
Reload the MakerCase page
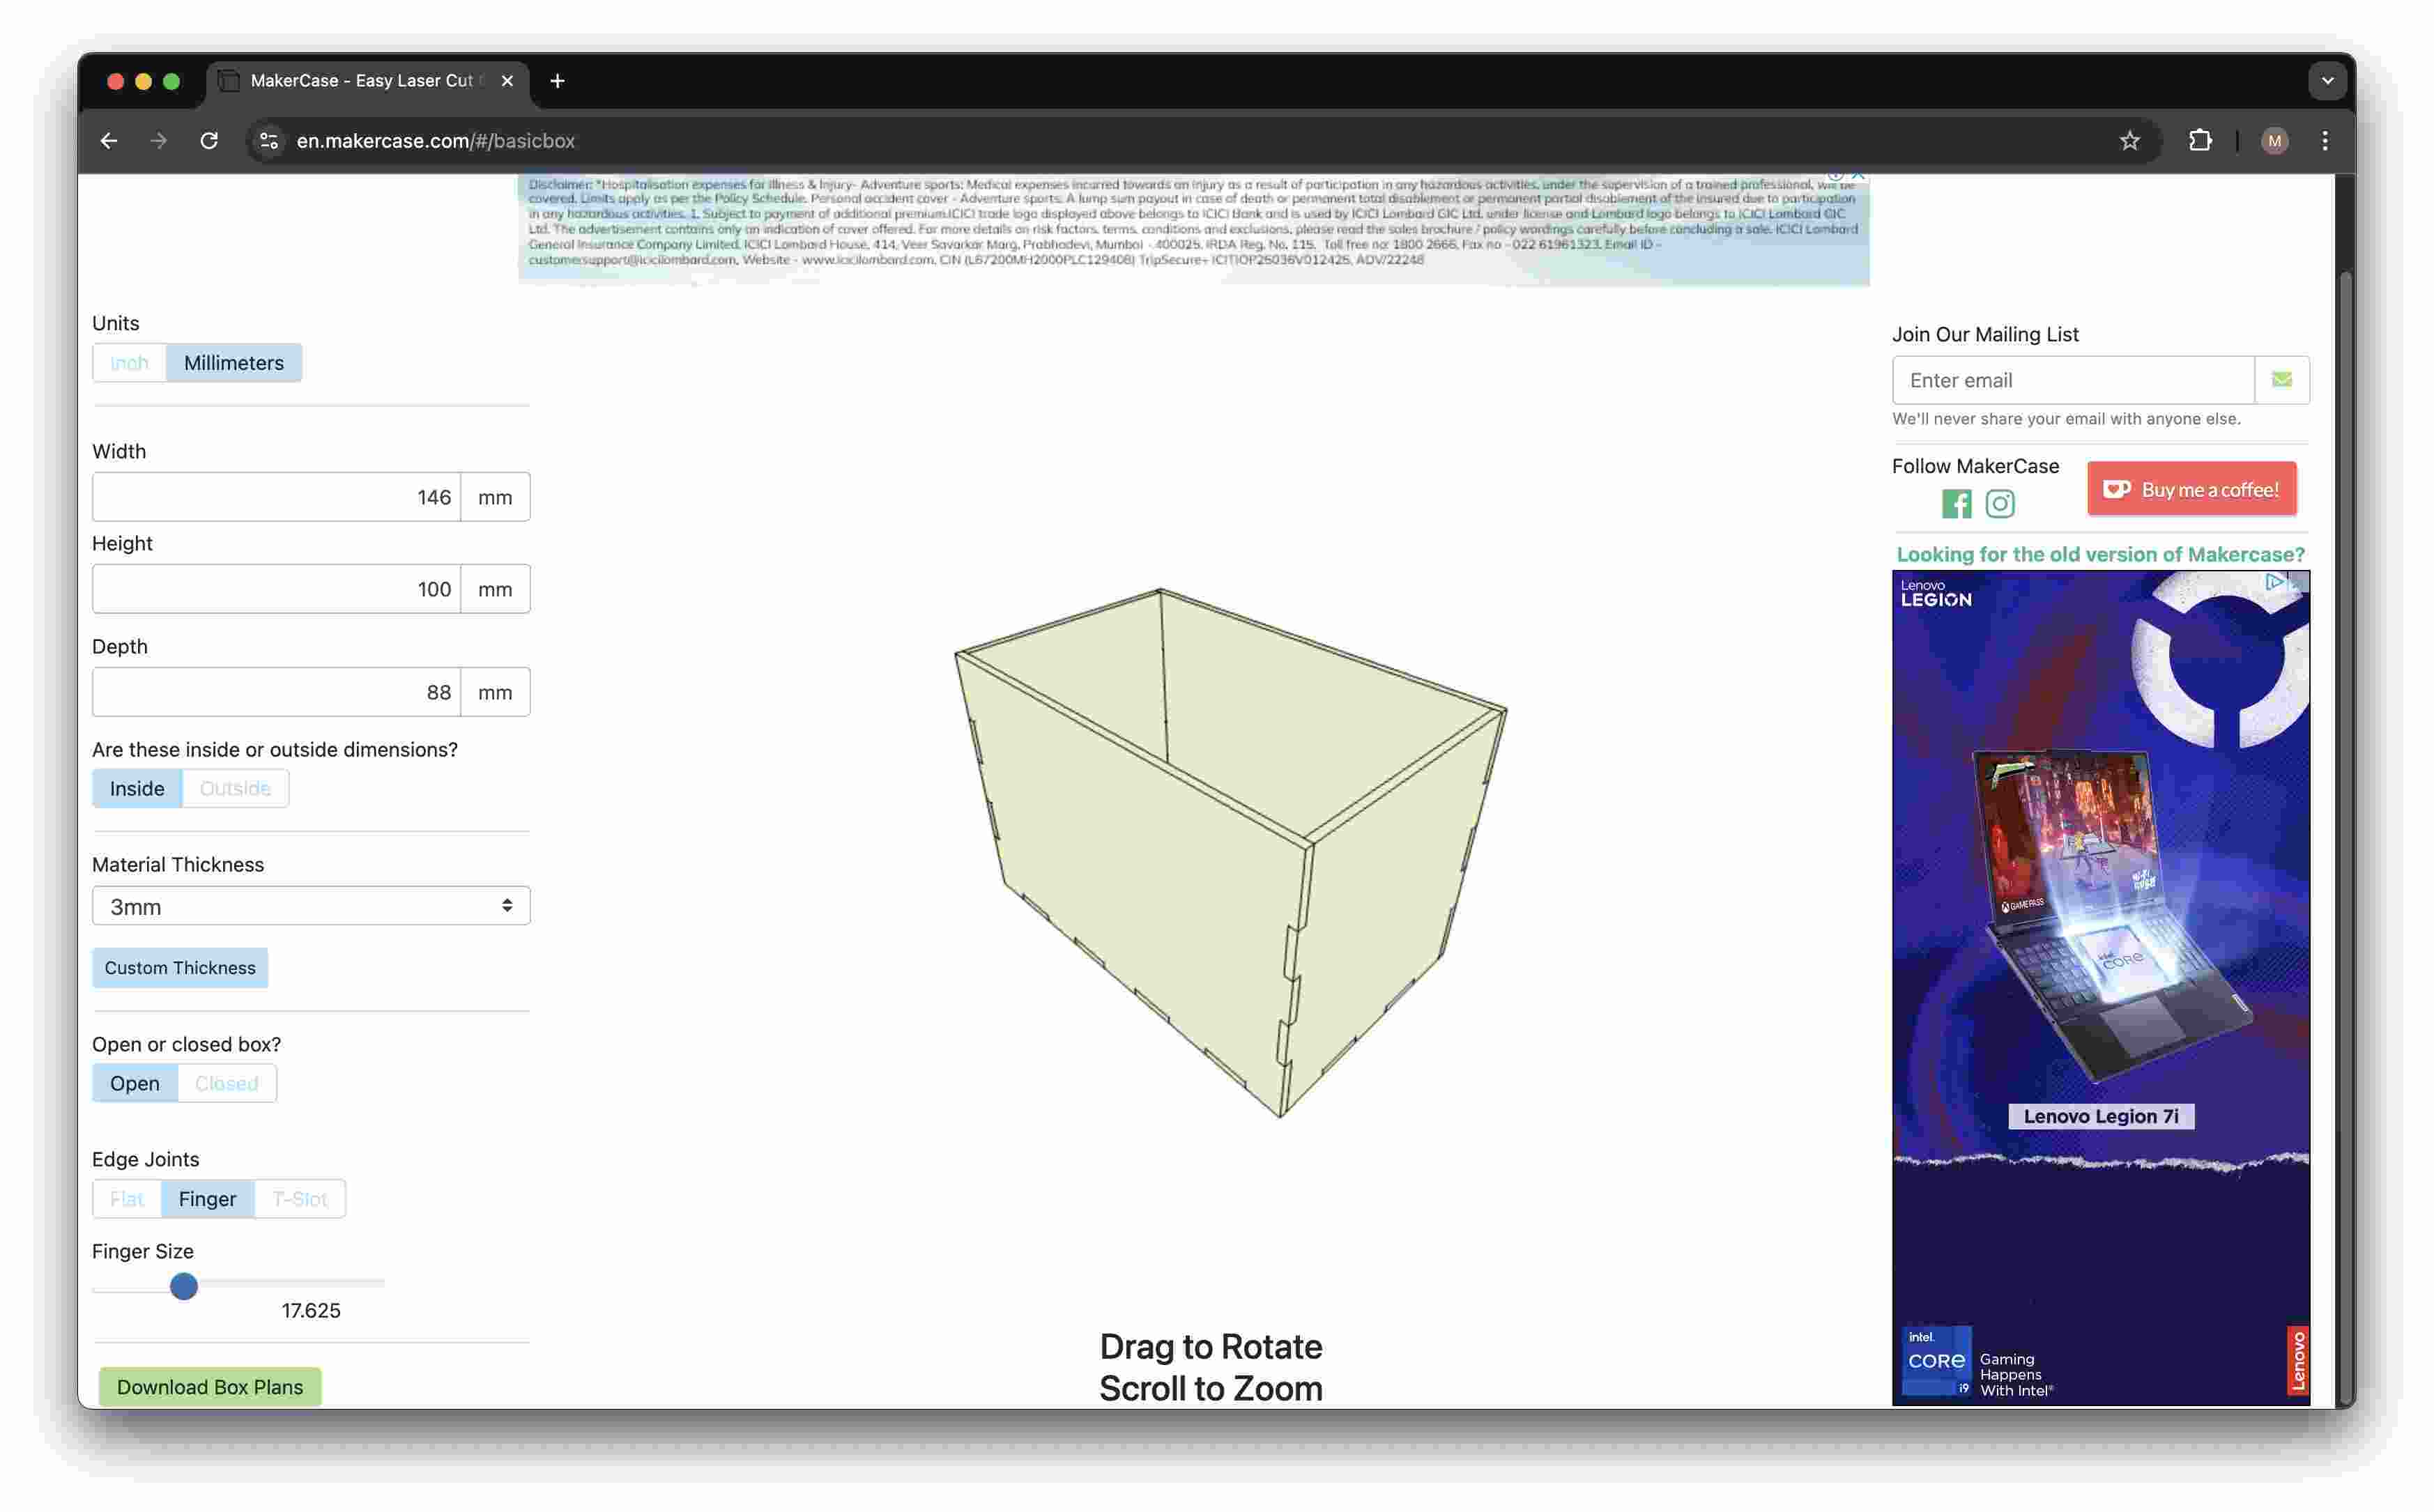click(209, 141)
